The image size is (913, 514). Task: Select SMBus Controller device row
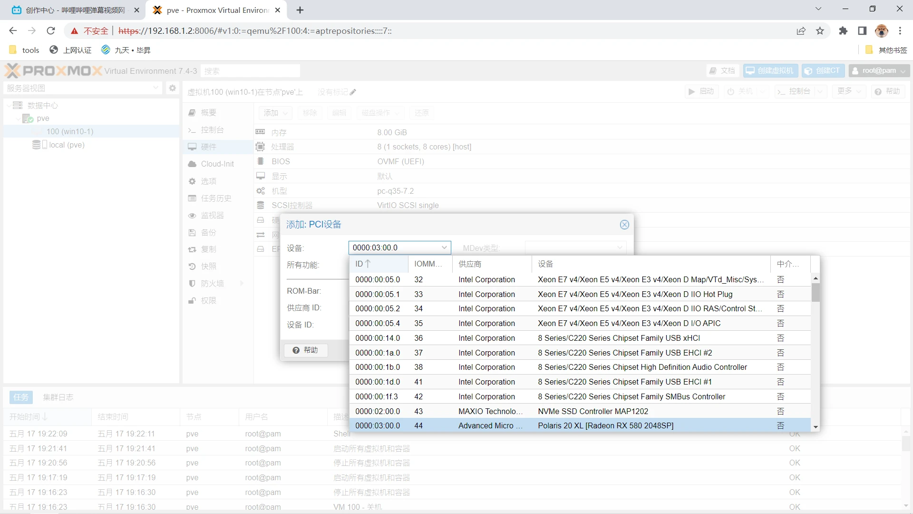[580, 396]
